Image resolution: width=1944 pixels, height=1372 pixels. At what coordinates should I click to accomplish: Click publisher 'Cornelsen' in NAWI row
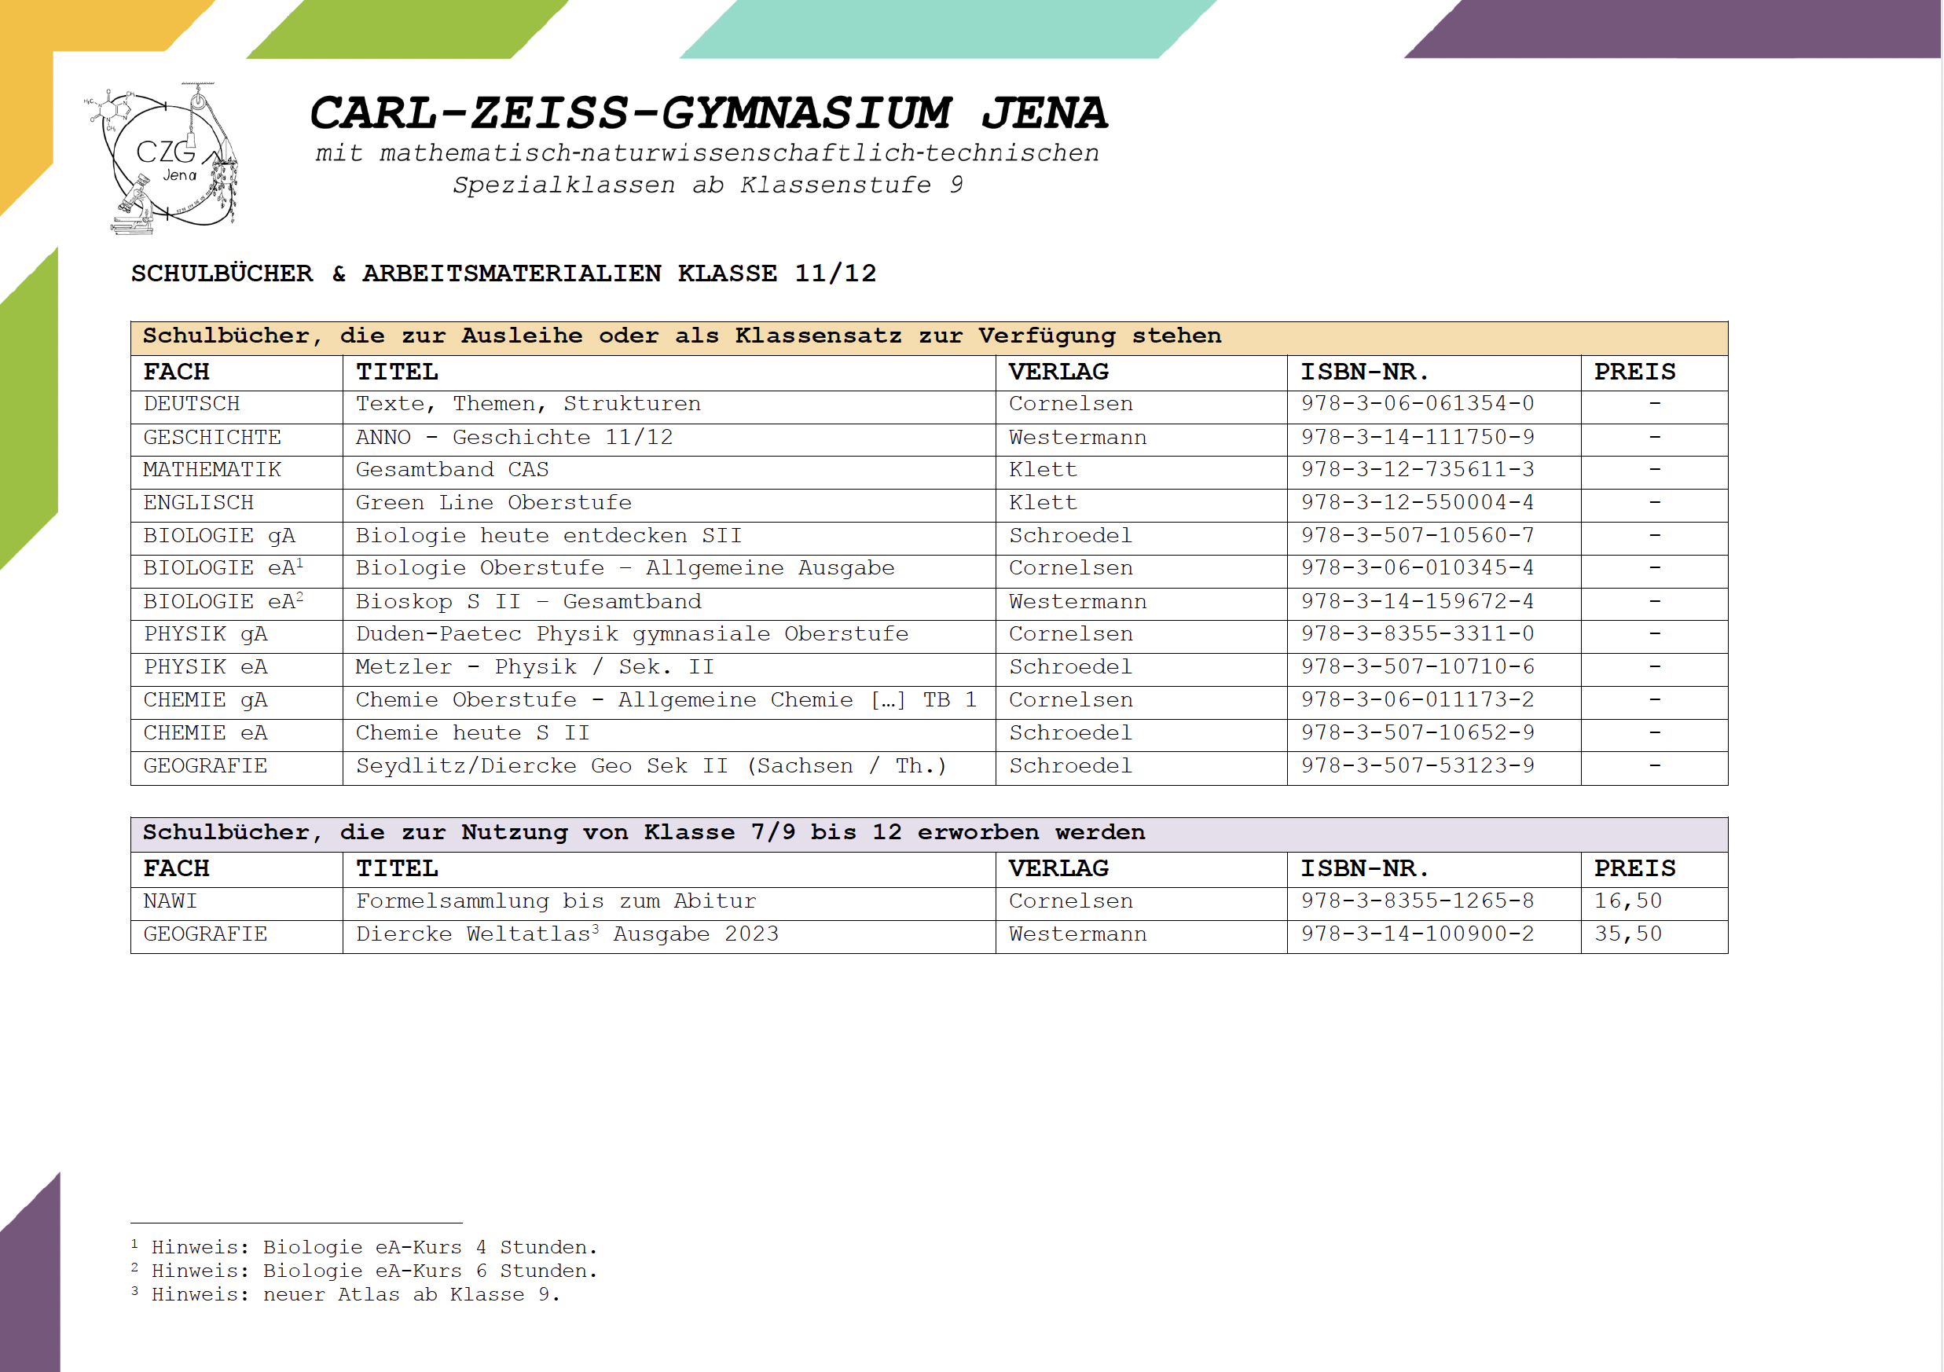(1070, 902)
